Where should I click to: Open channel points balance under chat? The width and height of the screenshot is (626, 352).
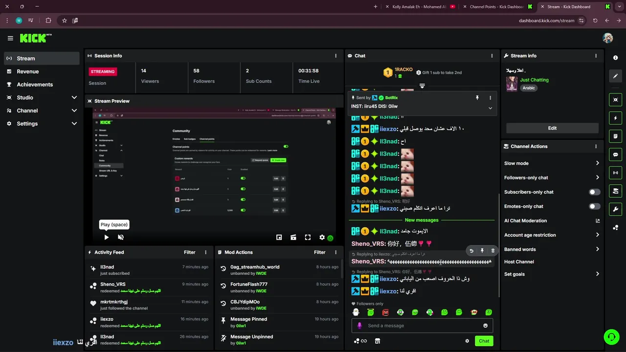point(360,341)
